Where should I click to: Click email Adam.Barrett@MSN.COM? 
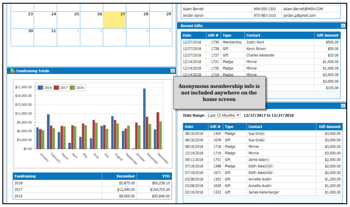point(303,9)
